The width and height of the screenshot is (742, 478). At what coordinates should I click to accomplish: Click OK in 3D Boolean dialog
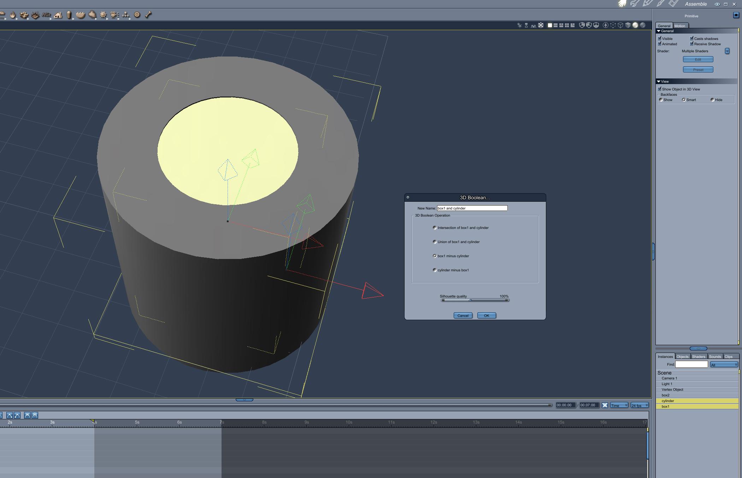486,315
